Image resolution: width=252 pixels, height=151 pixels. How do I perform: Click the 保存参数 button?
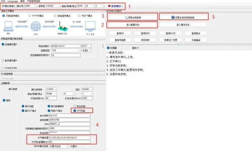tap(145, 40)
